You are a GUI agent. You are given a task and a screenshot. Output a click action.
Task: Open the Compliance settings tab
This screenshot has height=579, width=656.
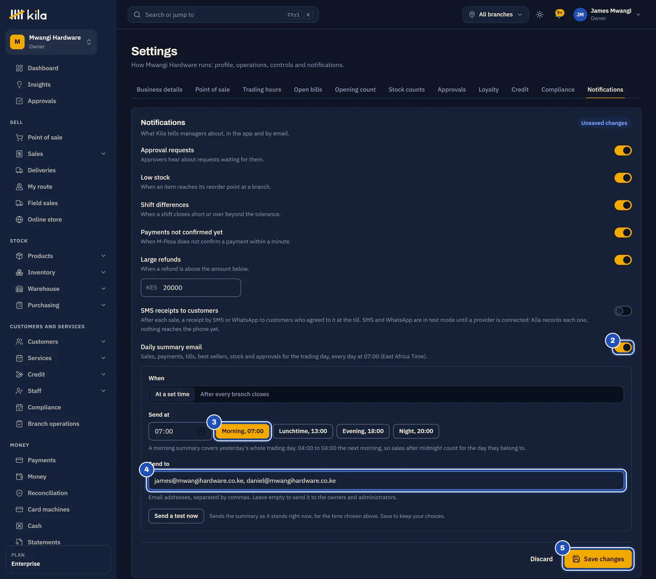(558, 89)
